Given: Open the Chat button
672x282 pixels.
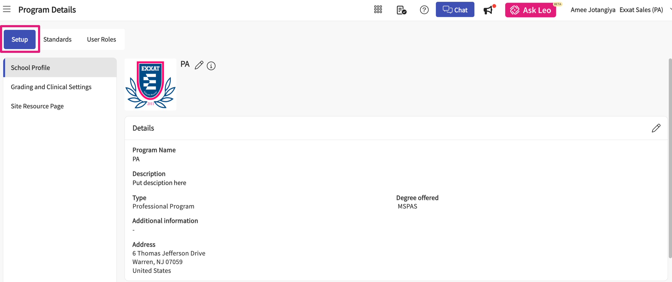Looking at the screenshot, I should point(455,10).
